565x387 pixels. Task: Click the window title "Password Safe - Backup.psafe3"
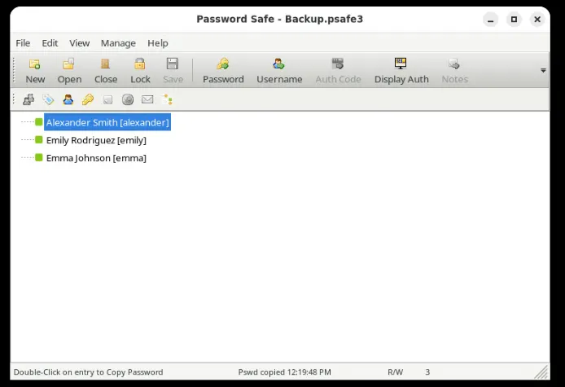[279, 19]
